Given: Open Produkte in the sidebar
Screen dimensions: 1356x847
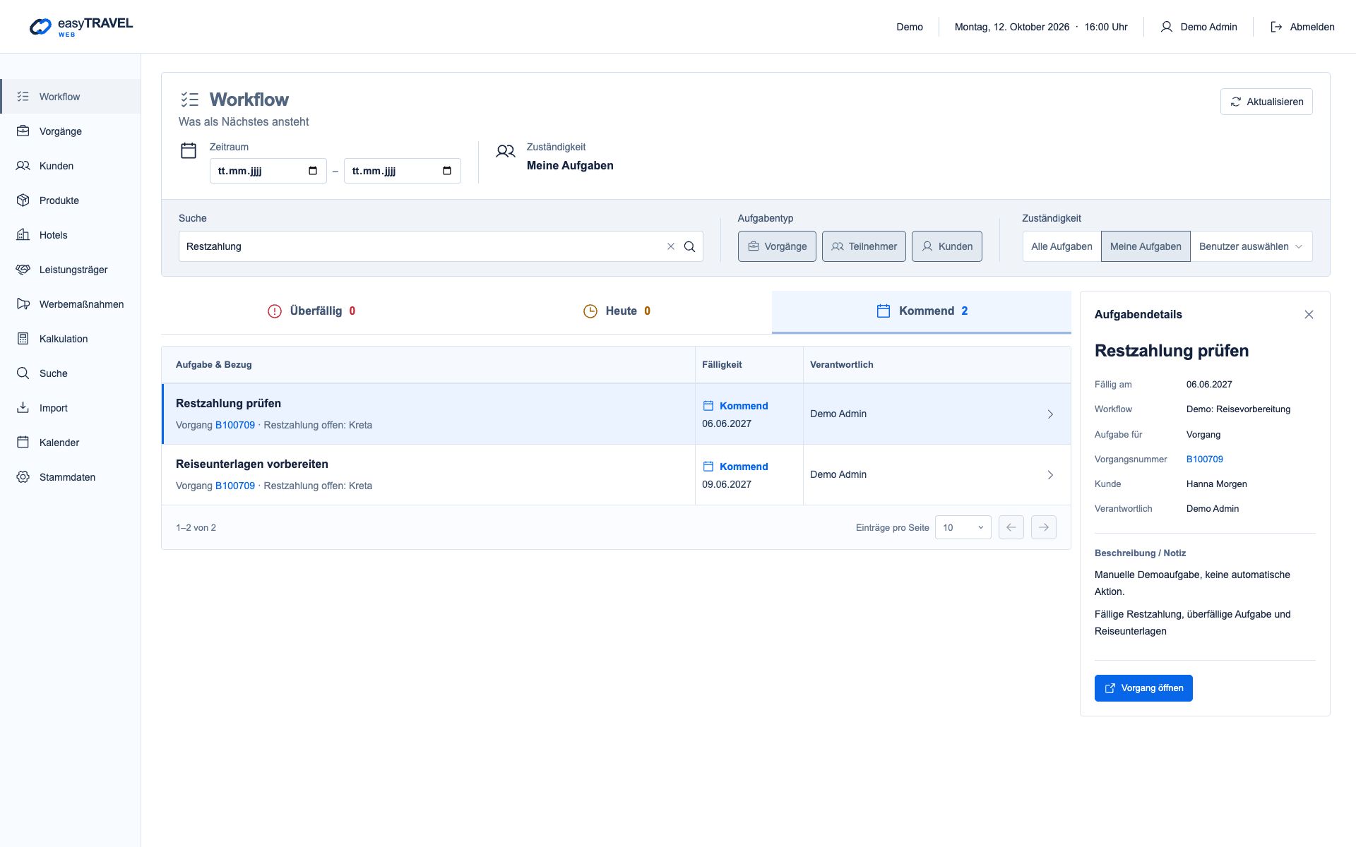Looking at the screenshot, I should (71, 200).
